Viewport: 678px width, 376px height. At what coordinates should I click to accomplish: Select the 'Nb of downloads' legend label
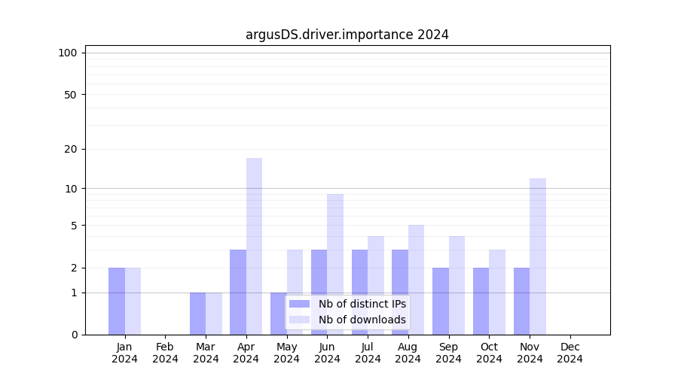(362, 320)
